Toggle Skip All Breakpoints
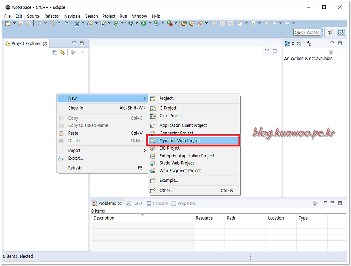This screenshot has width=351, height=266. [x=67, y=23]
